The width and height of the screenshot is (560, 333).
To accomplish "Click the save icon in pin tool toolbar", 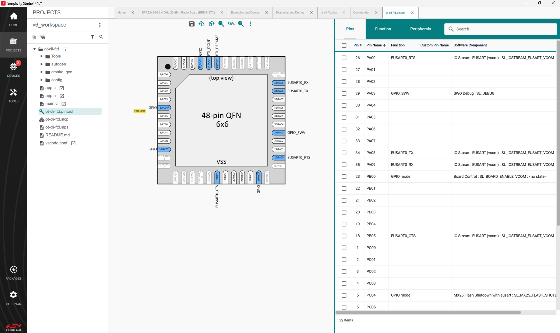I will (192, 24).
